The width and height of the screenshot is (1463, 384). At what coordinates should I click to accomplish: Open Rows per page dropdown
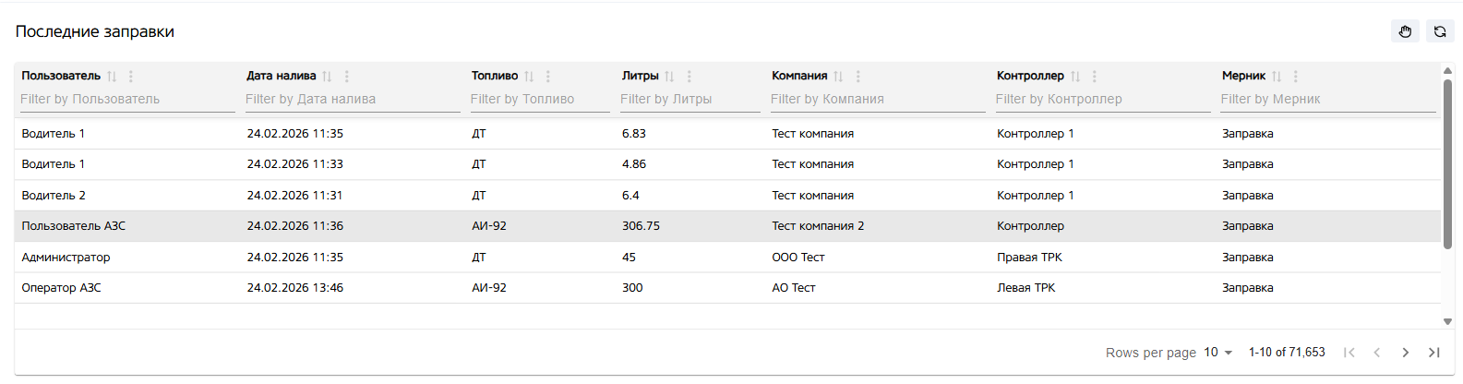pos(1218,353)
